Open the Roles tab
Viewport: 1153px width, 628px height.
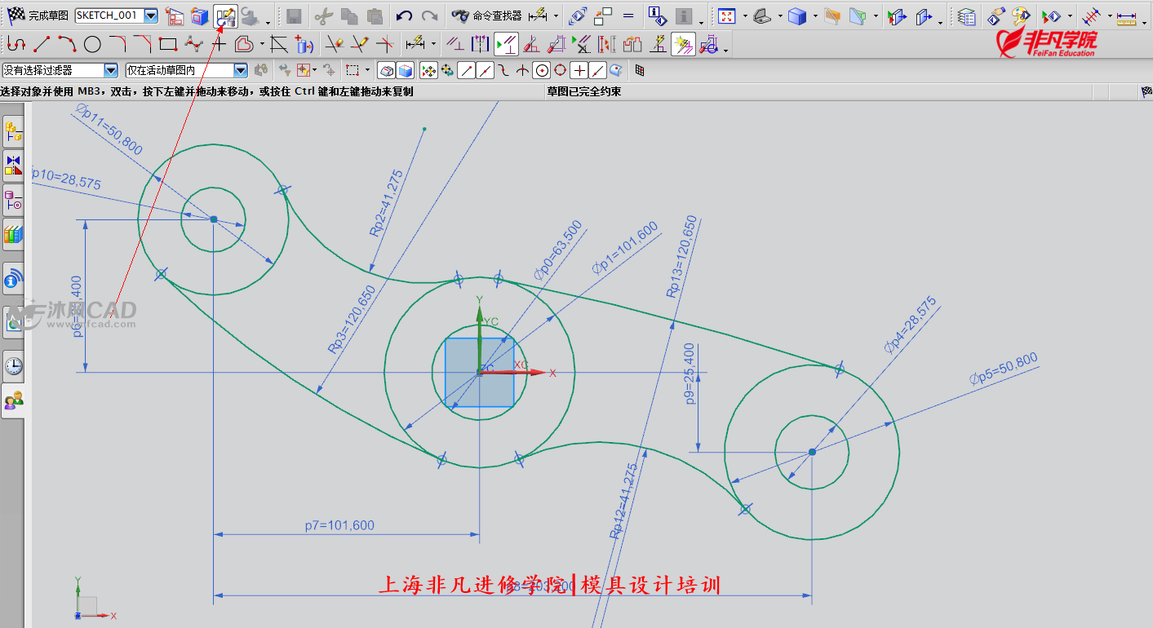14,400
